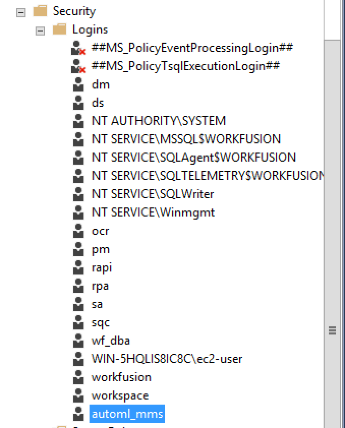Click the user icon next to sa

(x=78, y=304)
